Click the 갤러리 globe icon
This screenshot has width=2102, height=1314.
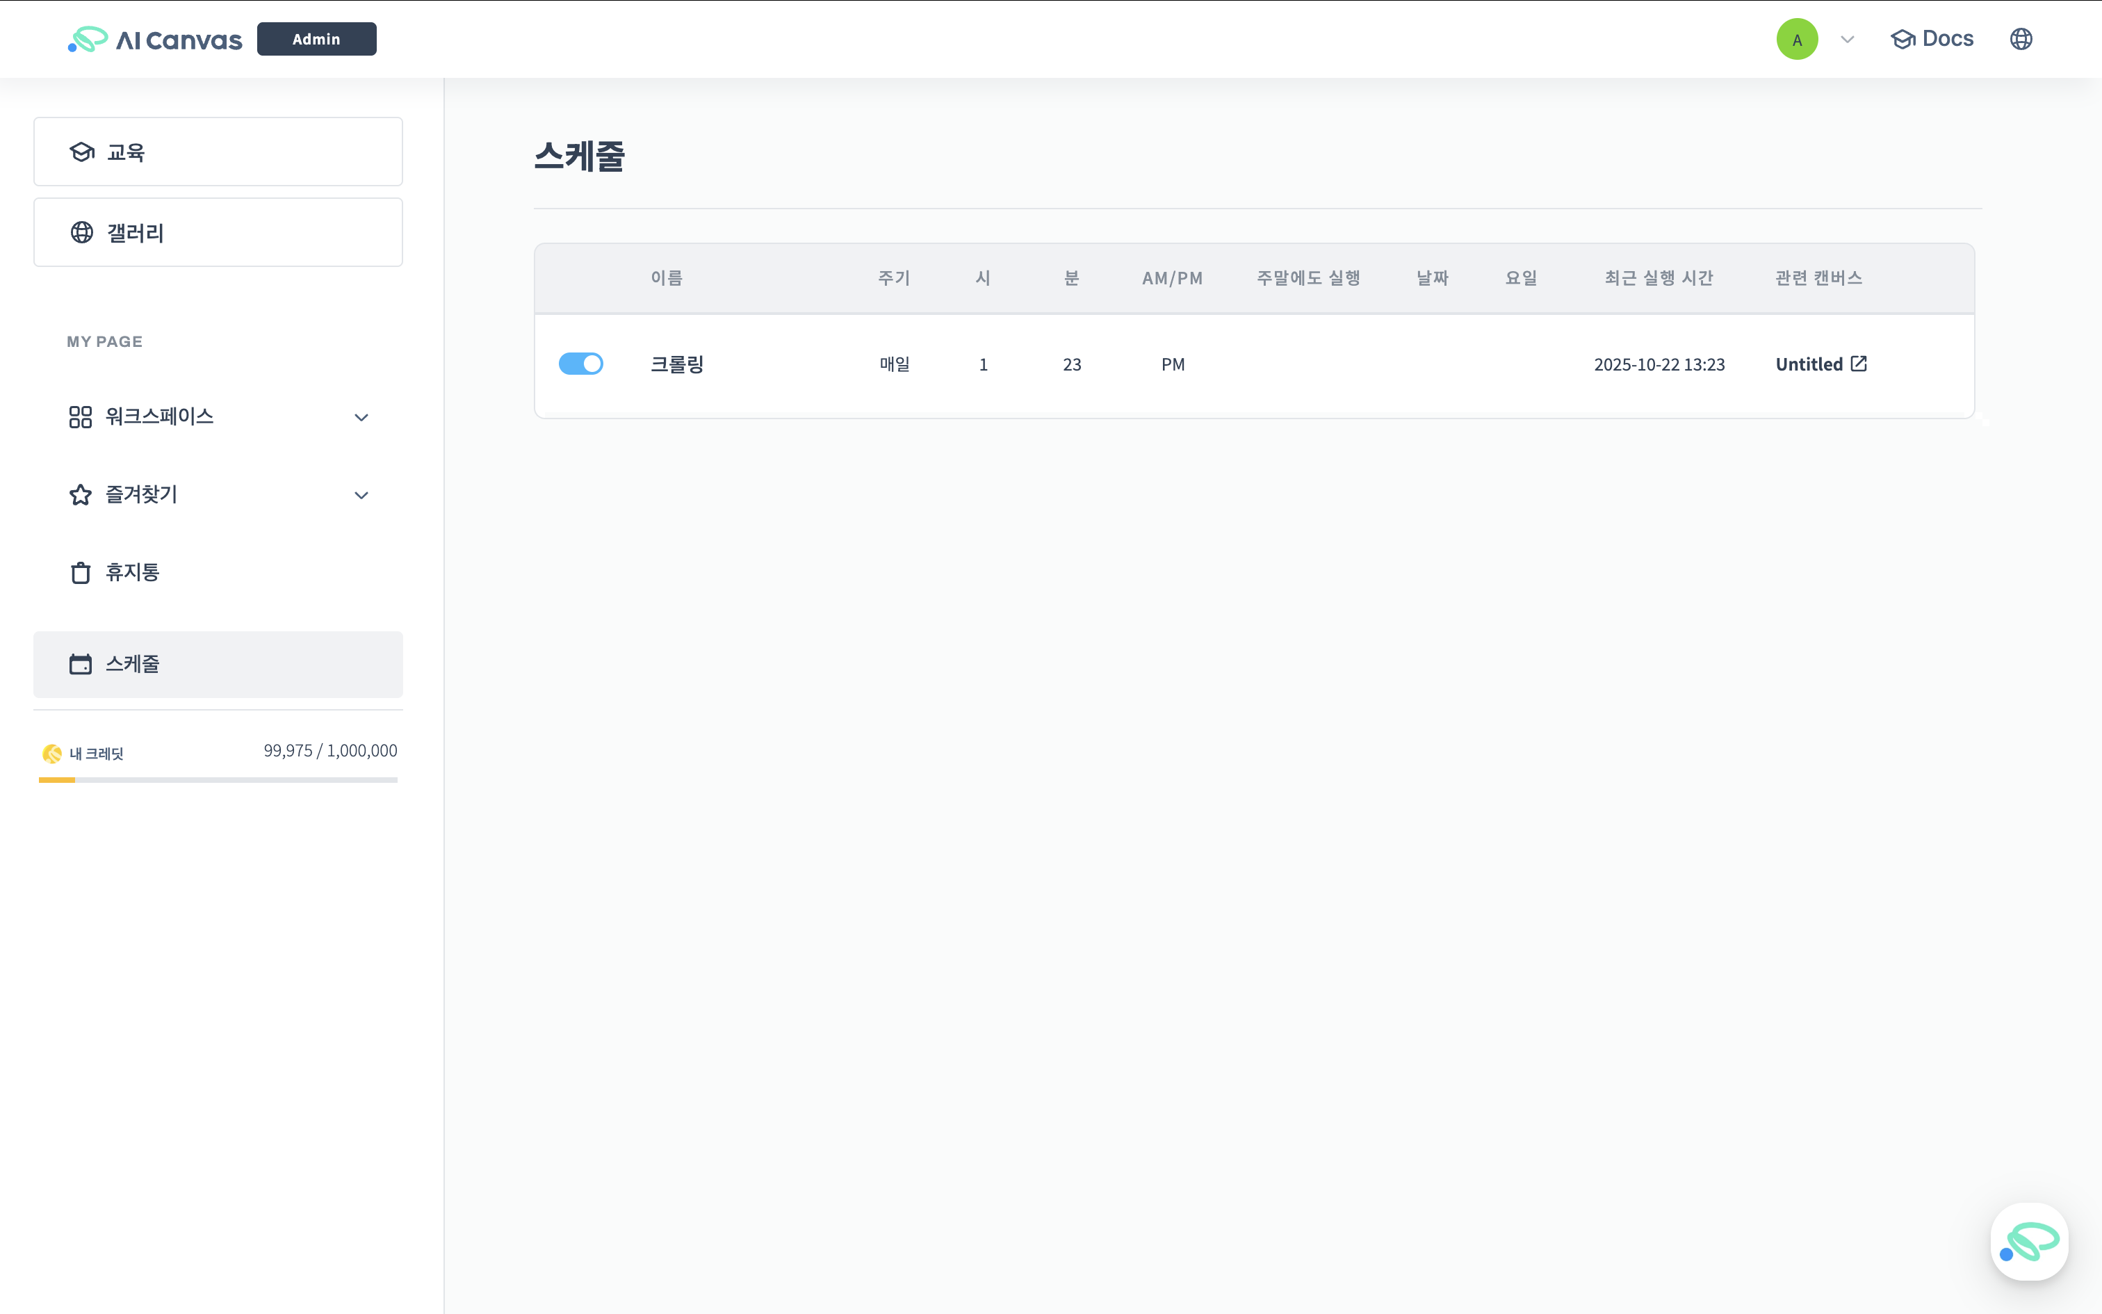pos(81,232)
